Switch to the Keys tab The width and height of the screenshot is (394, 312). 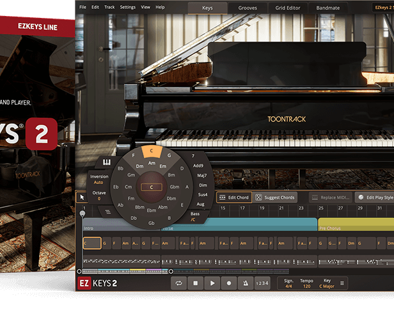(x=207, y=8)
